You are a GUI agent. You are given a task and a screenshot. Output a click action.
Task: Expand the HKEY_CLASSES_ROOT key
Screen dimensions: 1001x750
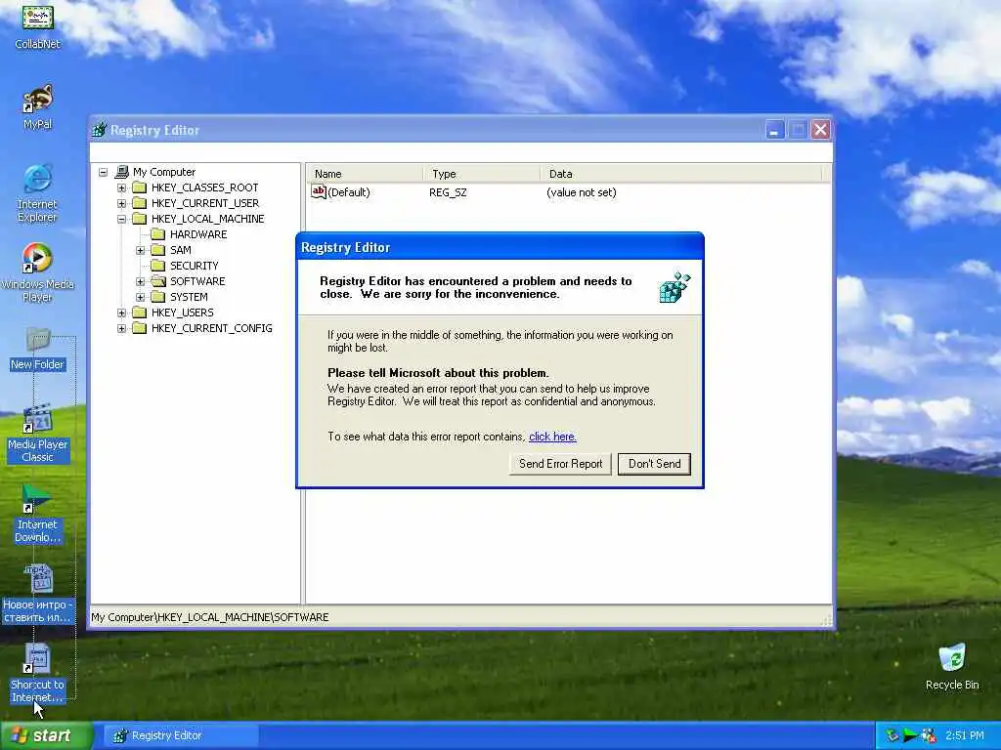click(x=121, y=187)
